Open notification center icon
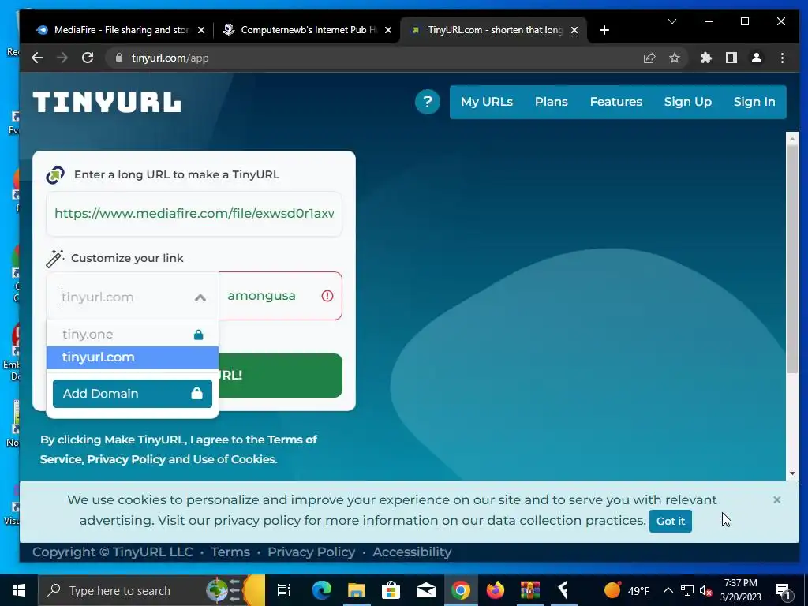Image resolution: width=808 pixels, height=606 pixels. click(784, 590)
